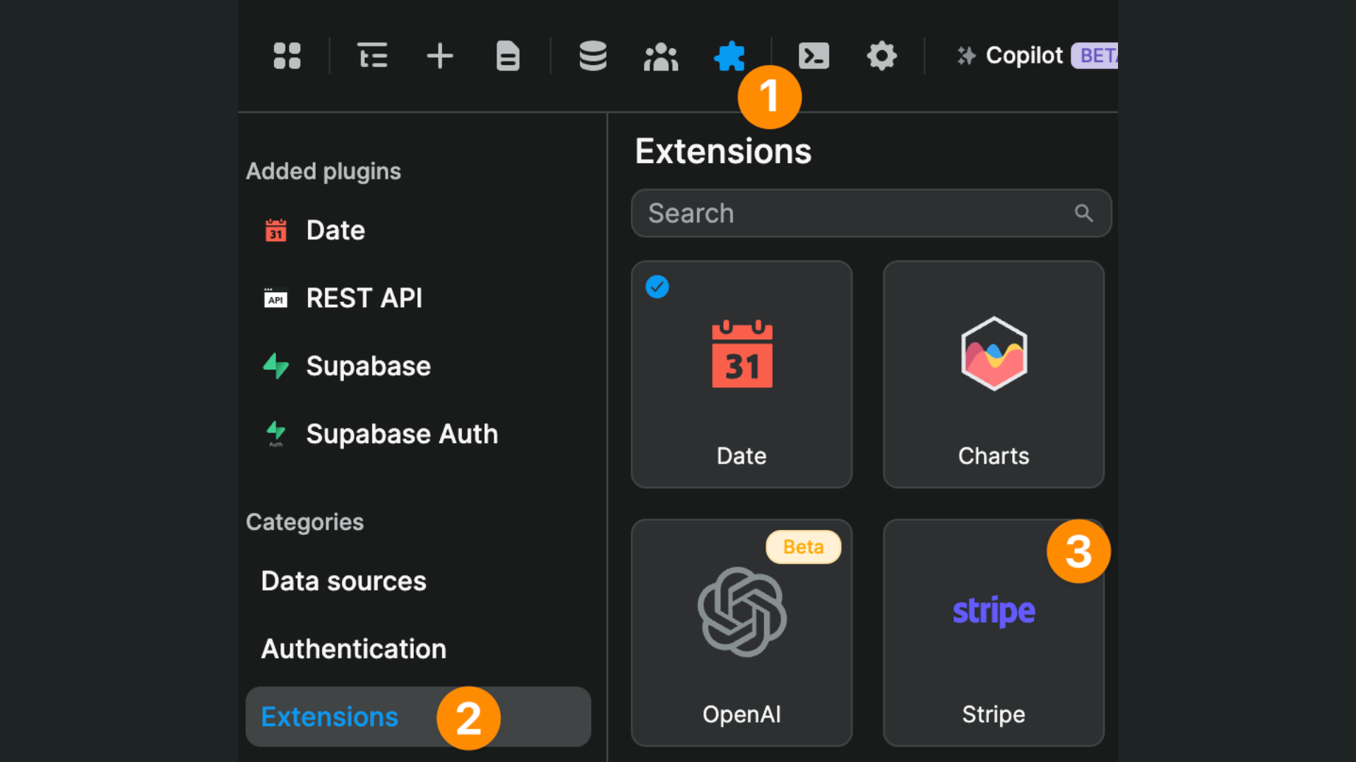
Task: Click the database icon in the toolbar
Action: pyautogui.click(x=593, y=56)
